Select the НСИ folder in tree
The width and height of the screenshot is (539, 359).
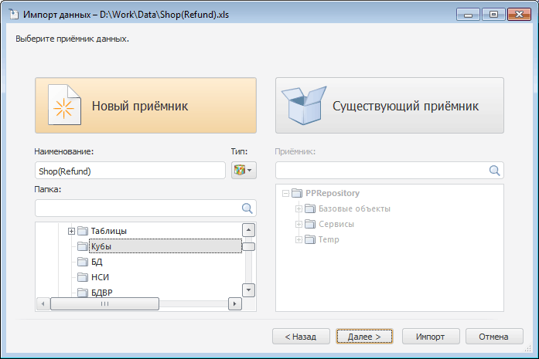click(x=100, y=276)
